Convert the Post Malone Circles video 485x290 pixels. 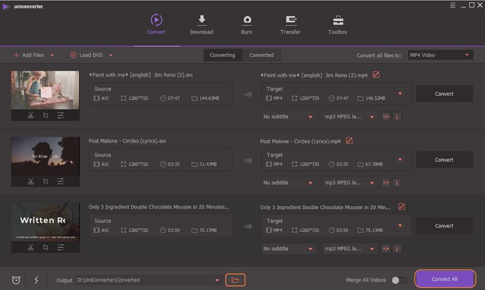point(444,160)
